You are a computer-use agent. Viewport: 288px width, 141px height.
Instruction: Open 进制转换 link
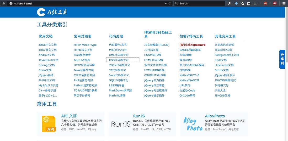coord(185,70)
